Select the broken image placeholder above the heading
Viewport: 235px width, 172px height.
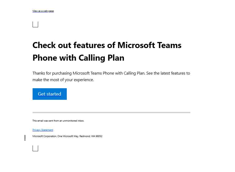click(x=35, y=24)
